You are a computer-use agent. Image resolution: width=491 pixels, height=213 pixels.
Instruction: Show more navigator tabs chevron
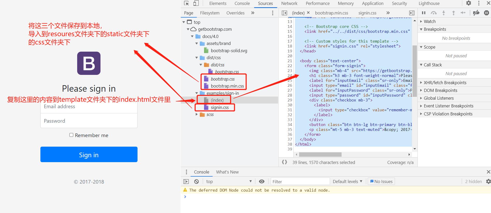253,13
